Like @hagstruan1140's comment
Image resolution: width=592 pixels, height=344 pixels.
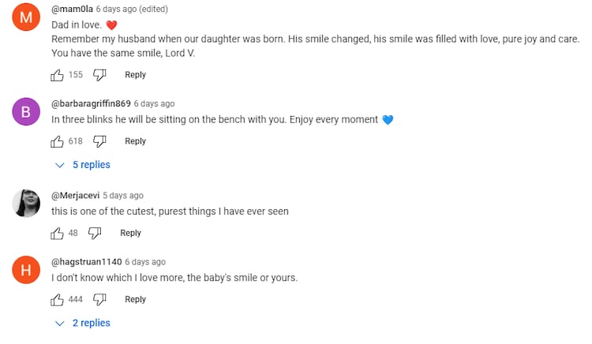(58, 299)
